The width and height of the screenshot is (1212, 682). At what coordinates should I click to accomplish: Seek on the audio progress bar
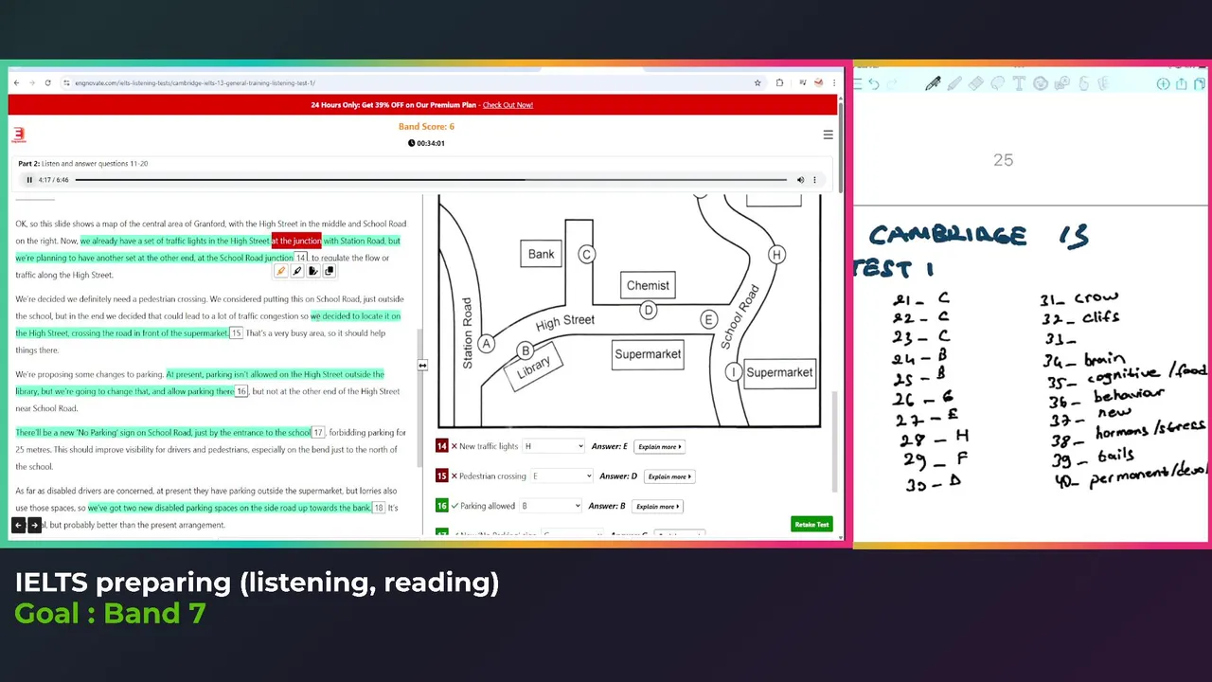[x=431, y=180]
